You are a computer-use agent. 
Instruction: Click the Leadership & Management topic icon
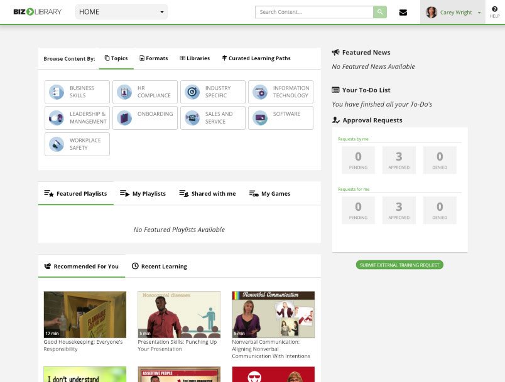pos(57,118)
